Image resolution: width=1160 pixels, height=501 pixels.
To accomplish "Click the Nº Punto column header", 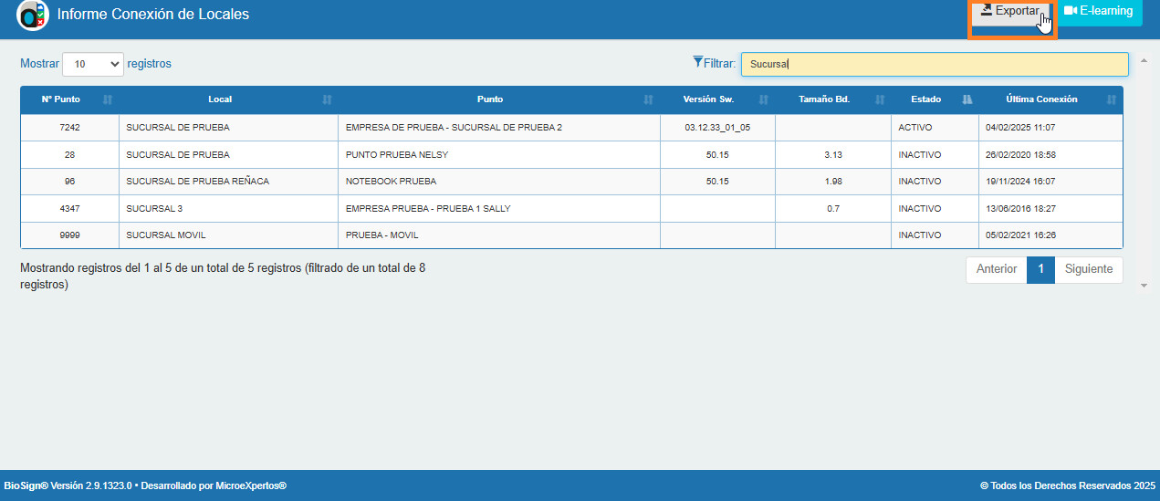I will (70, 99).
